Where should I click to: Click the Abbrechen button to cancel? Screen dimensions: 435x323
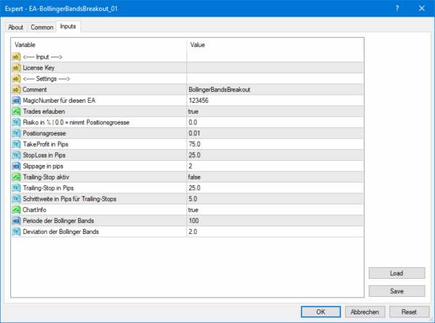point(364,311)
